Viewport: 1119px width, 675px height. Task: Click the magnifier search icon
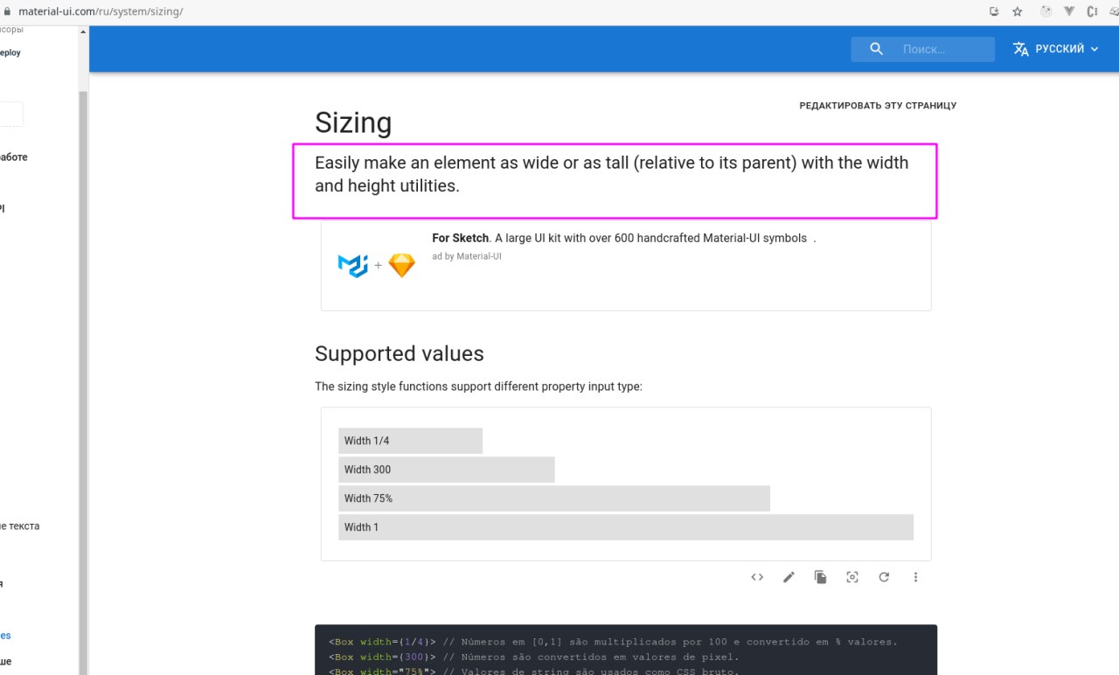(877, 49)
